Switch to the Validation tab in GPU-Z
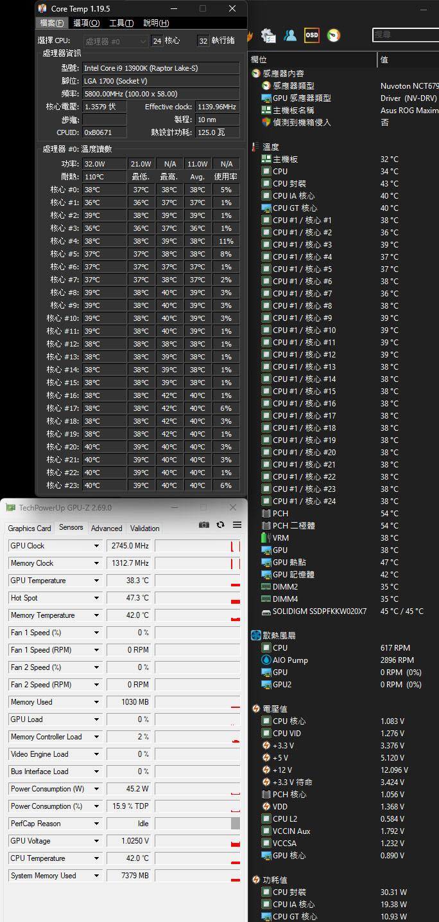Screen dimensions: 439x922 [145, 529]
